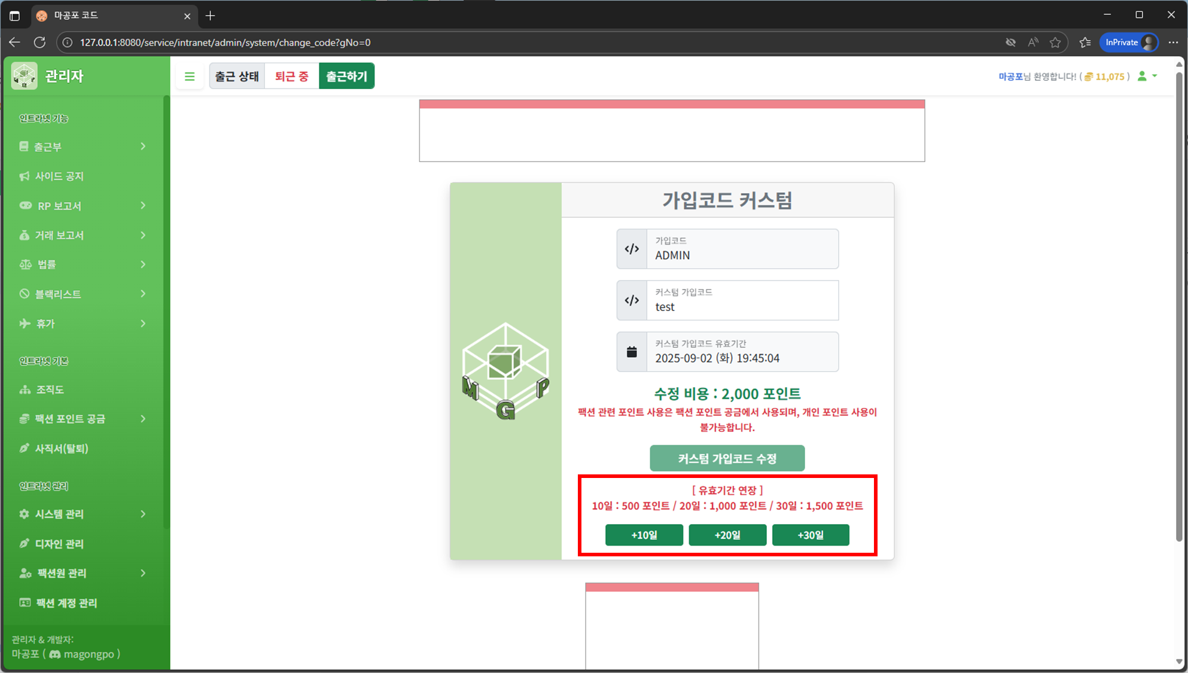The height and width of the screenshot is (673, 1188).
Task: Click the airplane icon for 휴가
Action: [25, 324]
